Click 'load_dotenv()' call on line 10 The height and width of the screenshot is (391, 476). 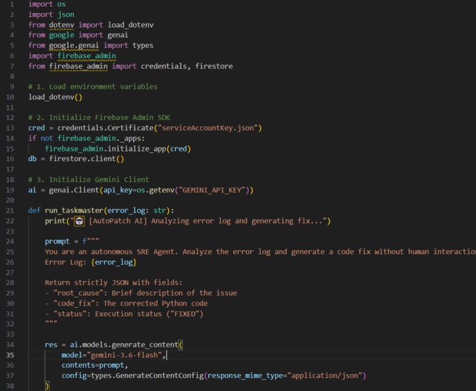click(55, 97)
